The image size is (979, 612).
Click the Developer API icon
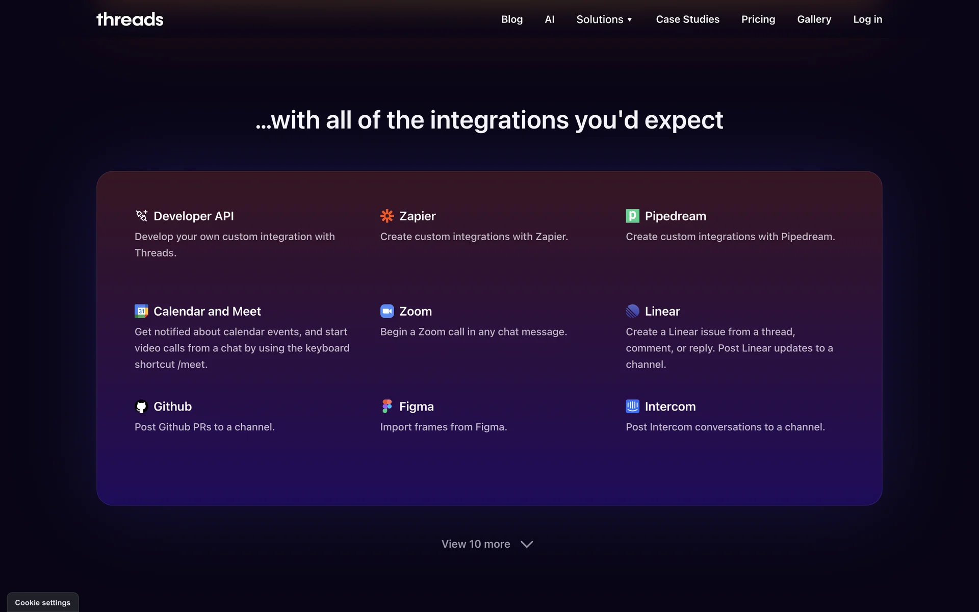point(141,216)
